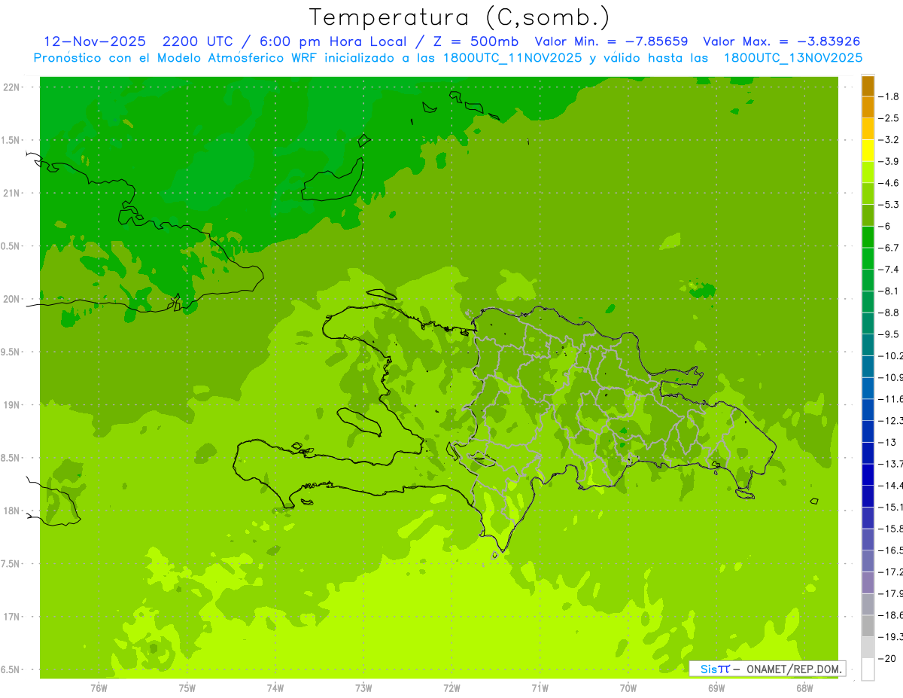Click the '74W' longitude label
903x698 pixels.
click(x=275, y=688)
